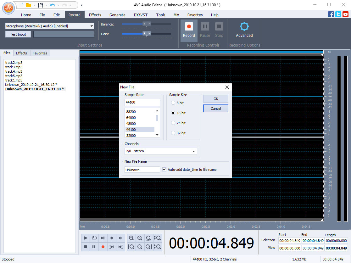Click the red Record dot in transport controls

click(103, 247)
